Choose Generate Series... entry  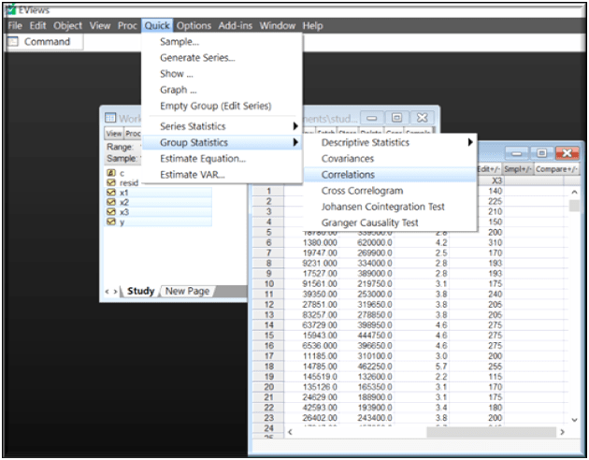pos(222,58)
